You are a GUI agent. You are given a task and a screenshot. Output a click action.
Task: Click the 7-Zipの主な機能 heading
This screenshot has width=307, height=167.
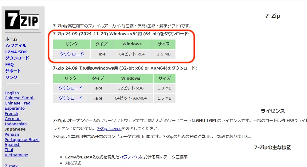pyautogui.click(x=273, y=147)
